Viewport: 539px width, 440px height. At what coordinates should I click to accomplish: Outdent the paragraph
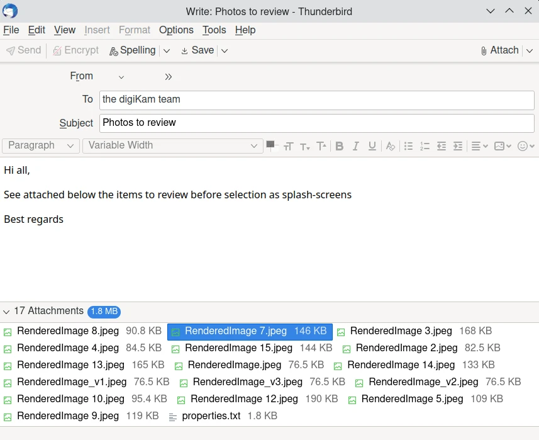pyautogui.click(x=442, y=146)
